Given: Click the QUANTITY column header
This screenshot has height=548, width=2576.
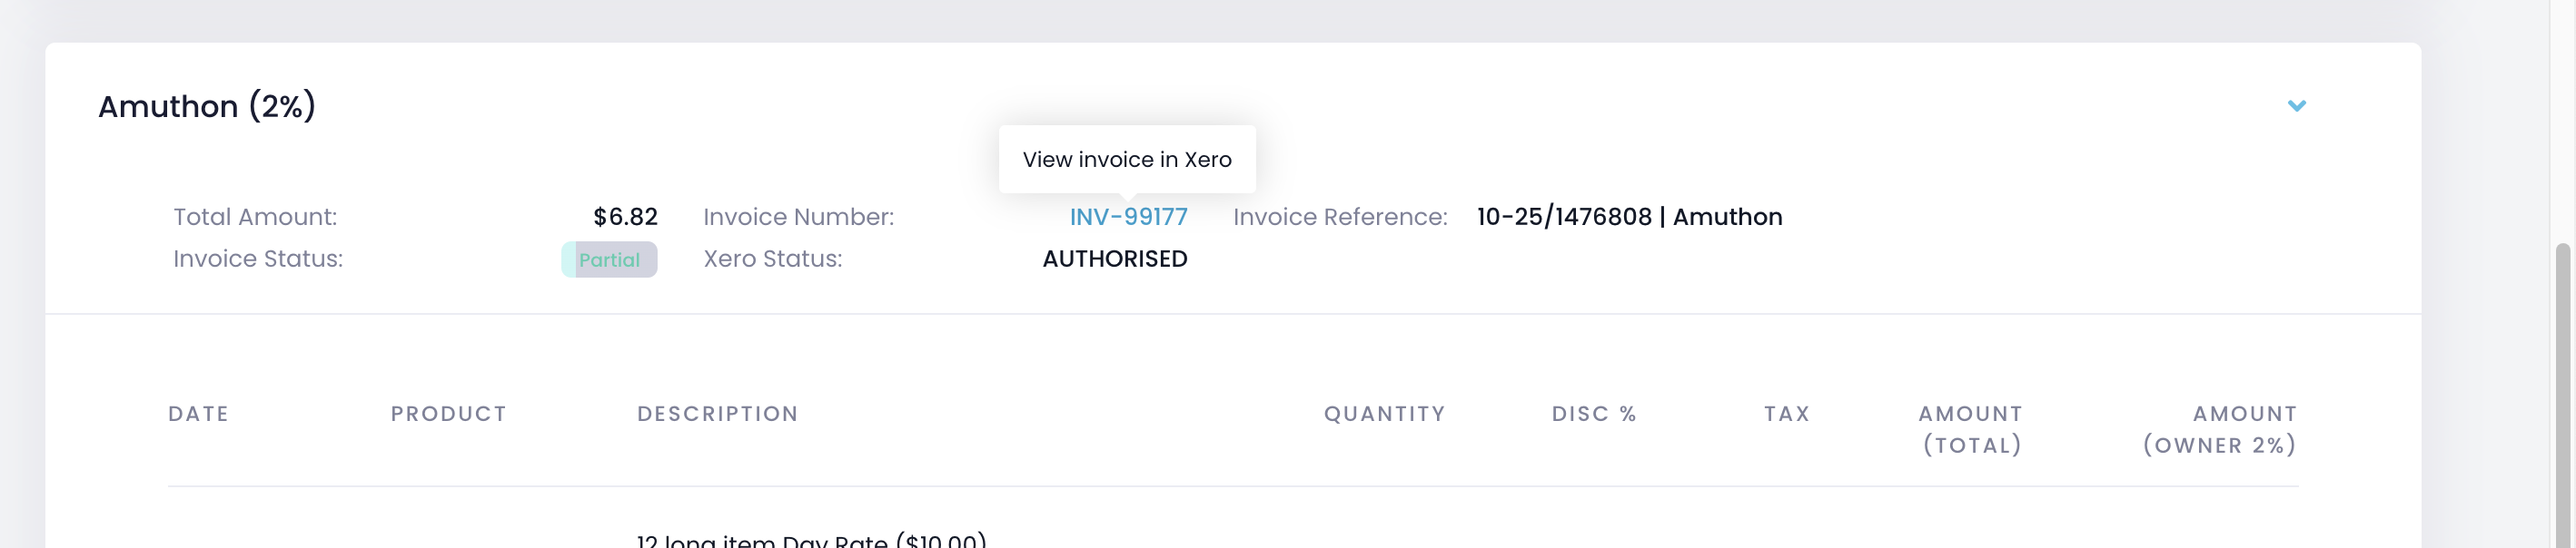Looking at the screenshot, I should click(x=1384, y=413).
